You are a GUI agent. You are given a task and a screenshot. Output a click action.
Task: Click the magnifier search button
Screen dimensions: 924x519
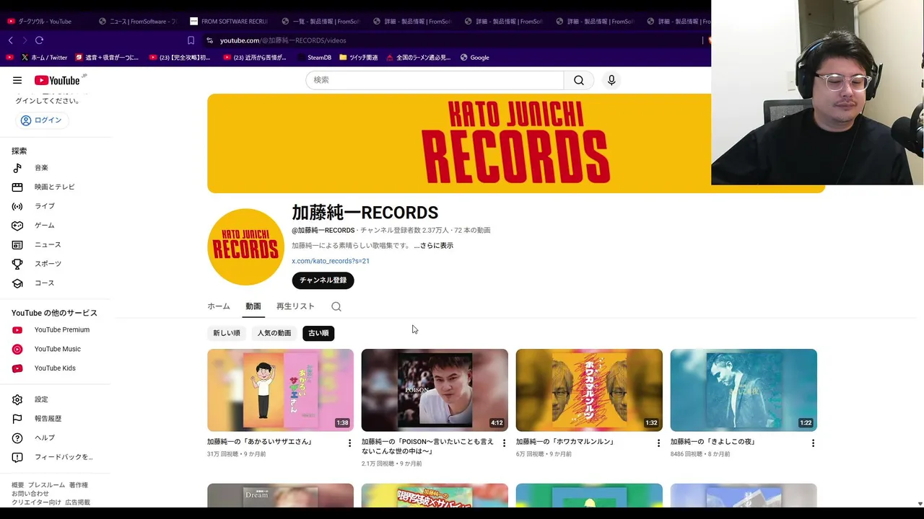579,80
